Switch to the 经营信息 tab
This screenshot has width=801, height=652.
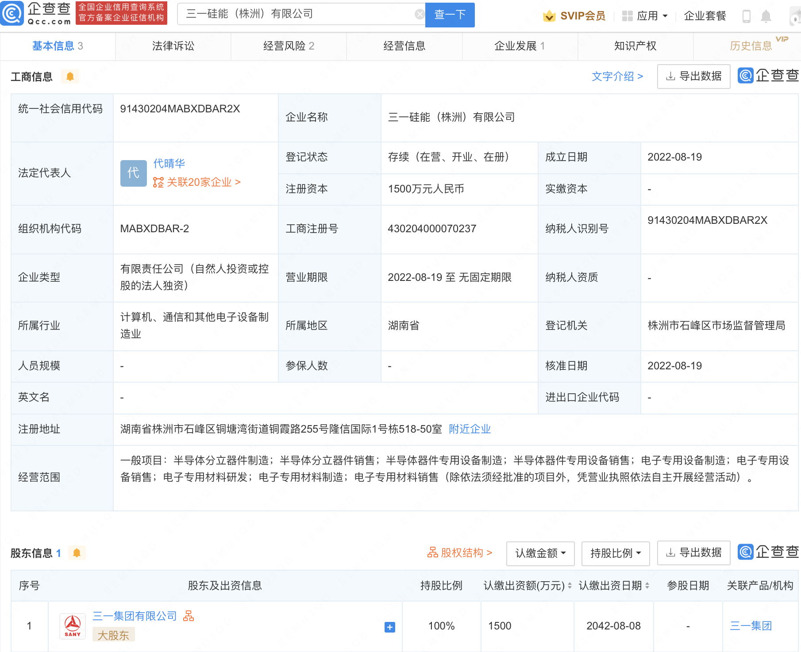[404, 46]
